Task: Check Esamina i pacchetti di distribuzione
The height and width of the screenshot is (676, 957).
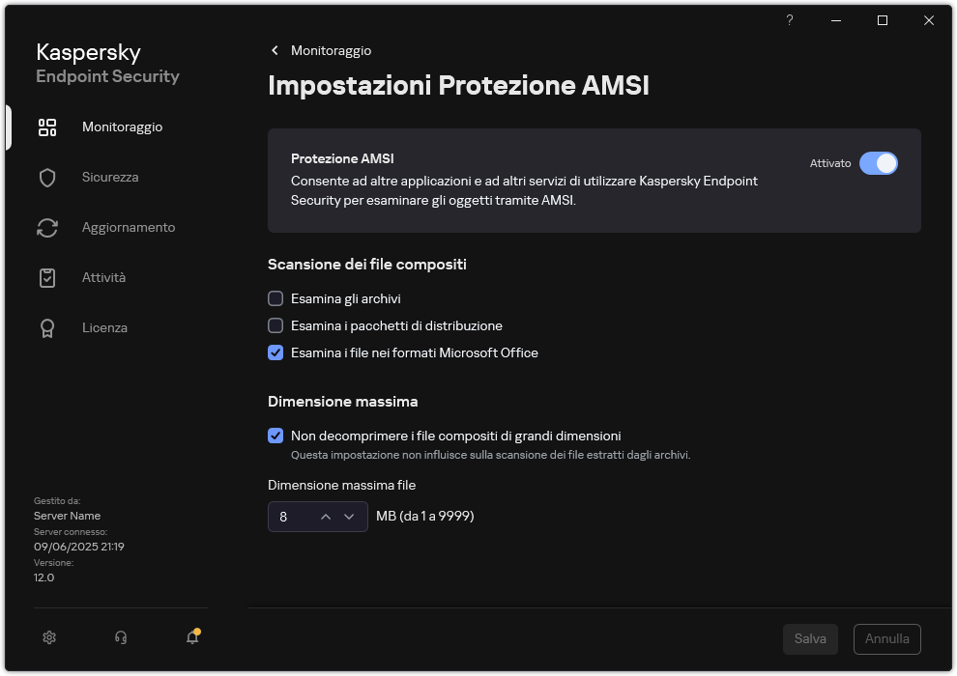Action: tap(275, 325)
